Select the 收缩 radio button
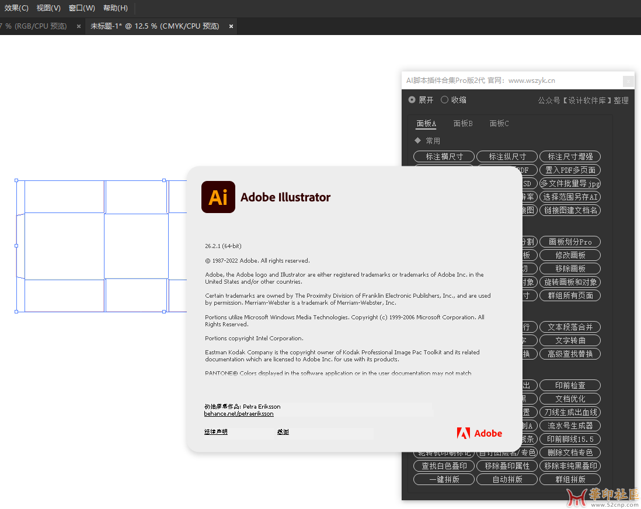Image resolution: width=641 pixels, height=509 pixels. [x=444, y=100]
